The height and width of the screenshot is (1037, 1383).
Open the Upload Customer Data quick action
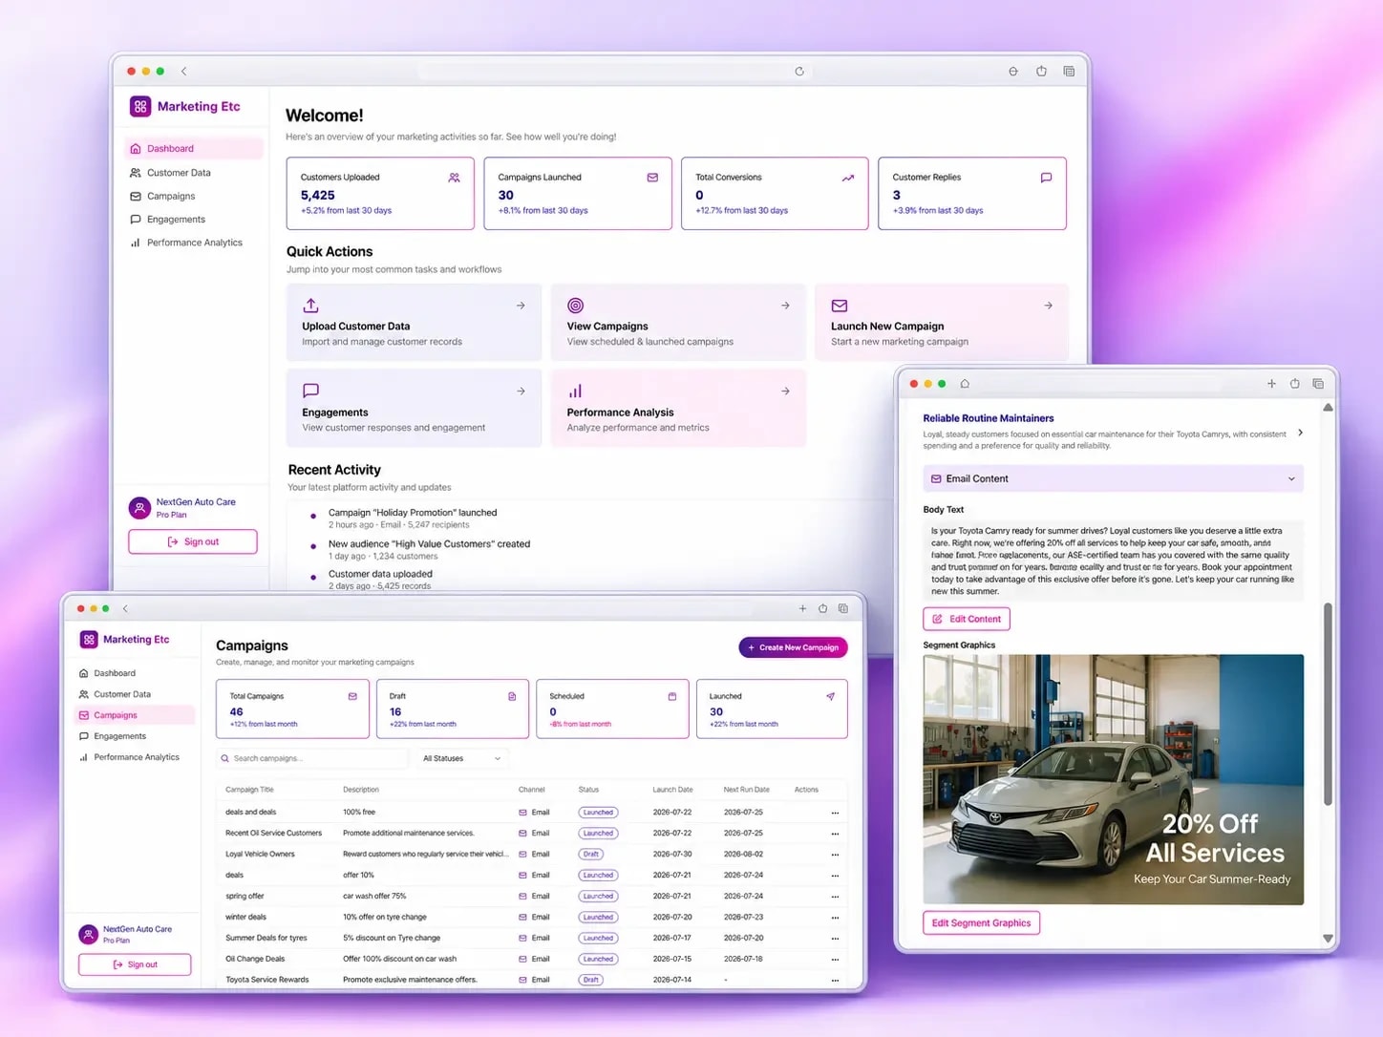(x=414, y=322)
